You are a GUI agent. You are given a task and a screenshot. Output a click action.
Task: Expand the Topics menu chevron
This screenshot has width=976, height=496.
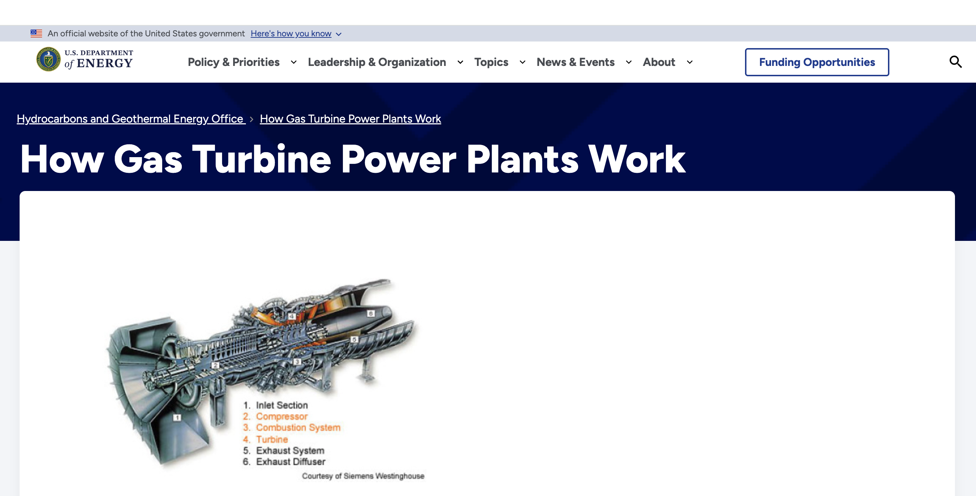coord(523,62)
